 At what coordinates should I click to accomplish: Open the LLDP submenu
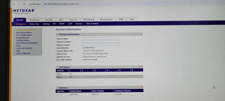coord(70,24)
